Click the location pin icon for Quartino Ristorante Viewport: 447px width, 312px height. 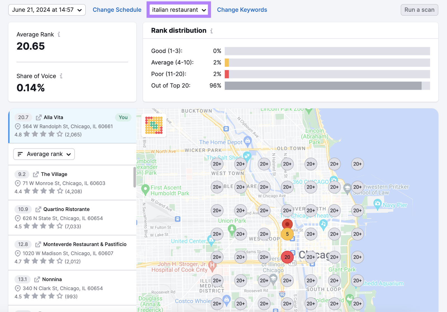click(x=17, y=218)
